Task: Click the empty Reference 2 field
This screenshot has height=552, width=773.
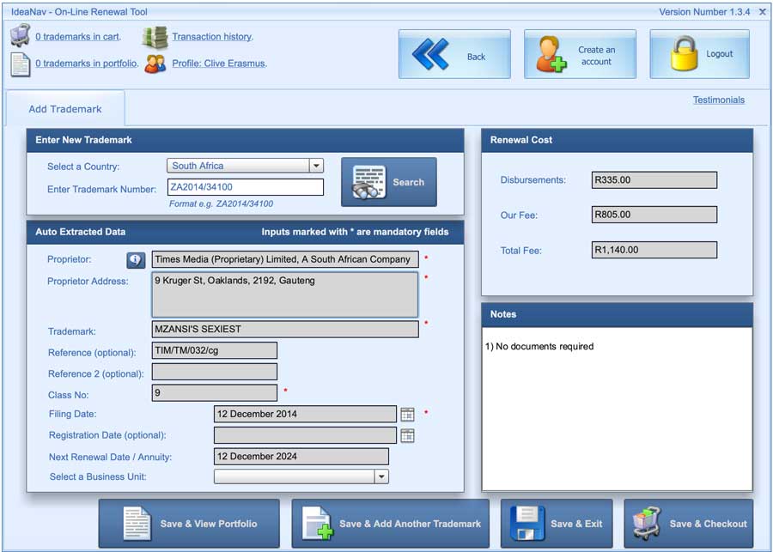Action: pos(215,372)
